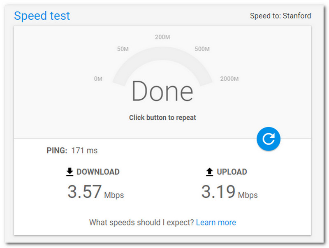329x248 pixels.
Task: Select the Speed test heading
Action: [x=42, y=16]
